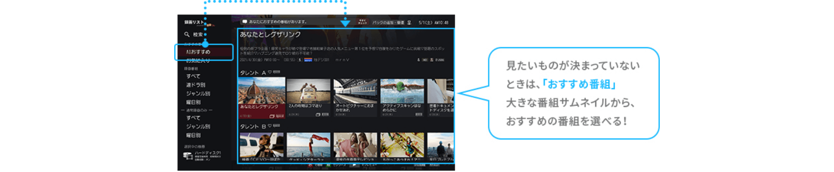
Task: Open 連ドラ別 recording list
Action: coord(195,85)
